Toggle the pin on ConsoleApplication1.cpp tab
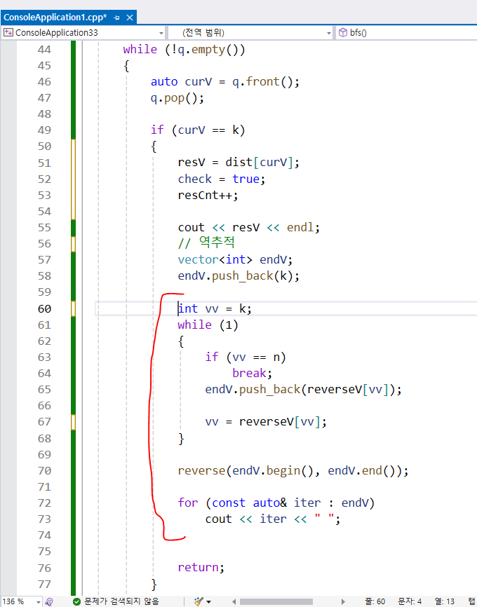 (116, 18)
